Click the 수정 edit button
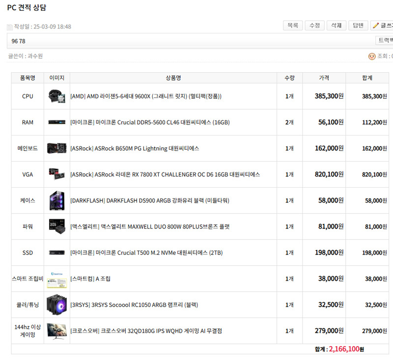The image size is (393, 362). point(314,26)
